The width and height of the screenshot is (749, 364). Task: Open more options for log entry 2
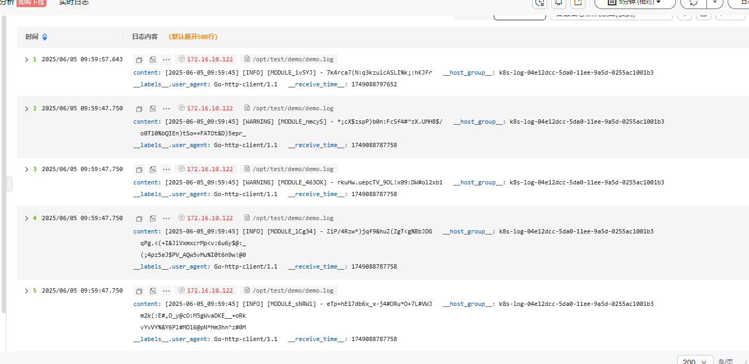coord(167,109)
